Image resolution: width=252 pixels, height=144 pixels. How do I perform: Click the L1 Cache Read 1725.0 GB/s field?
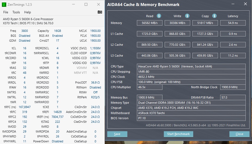coord(150,34)
